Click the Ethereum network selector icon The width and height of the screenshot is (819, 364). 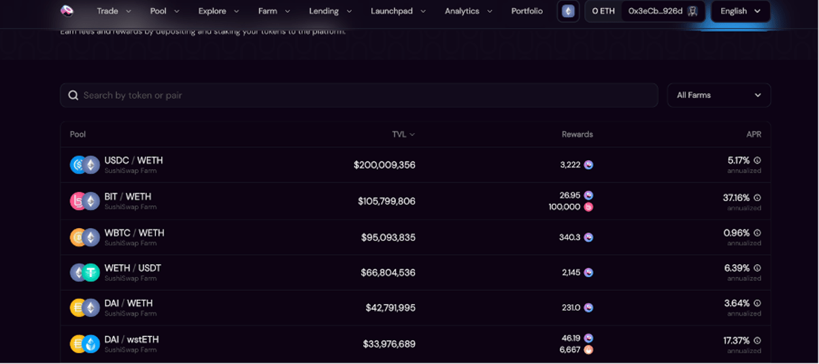pos(568,11)
